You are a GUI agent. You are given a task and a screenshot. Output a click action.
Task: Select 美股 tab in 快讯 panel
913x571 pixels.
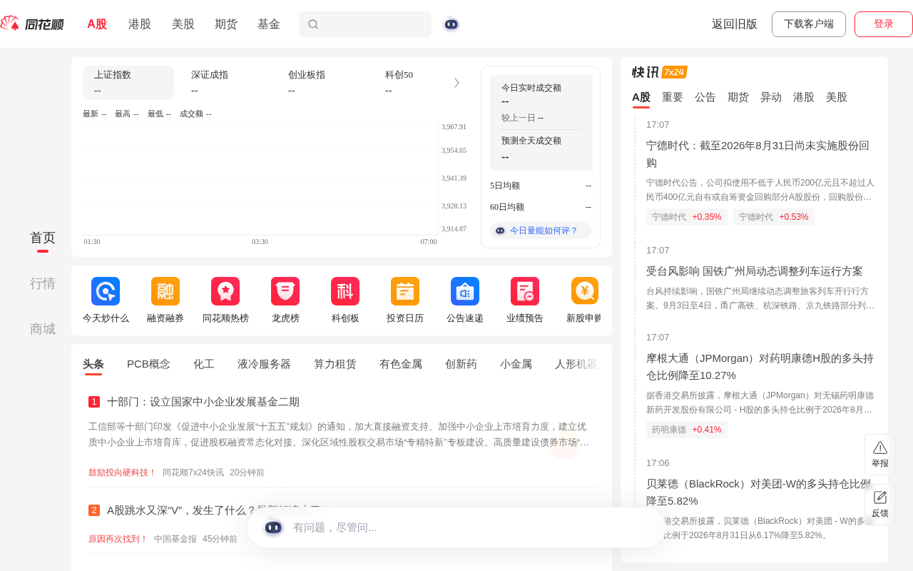click(x=837, y=97)
